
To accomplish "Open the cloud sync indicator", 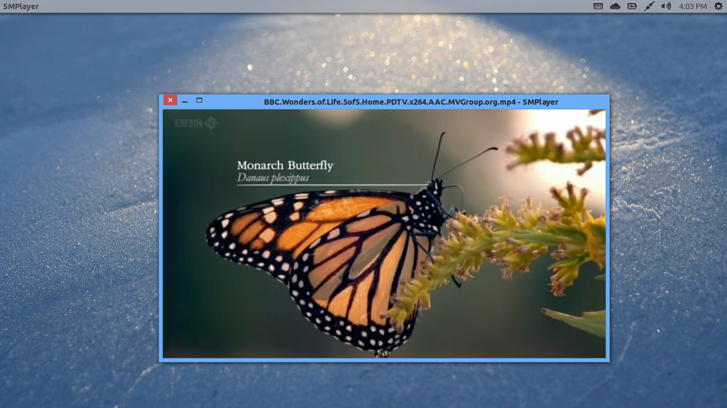I will tap(615, 6).
